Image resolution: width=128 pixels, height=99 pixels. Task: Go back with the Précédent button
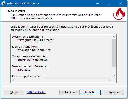(69, 92)
